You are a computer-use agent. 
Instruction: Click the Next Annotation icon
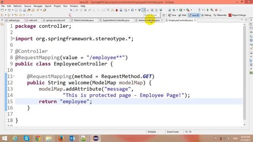tap(2, 15)
